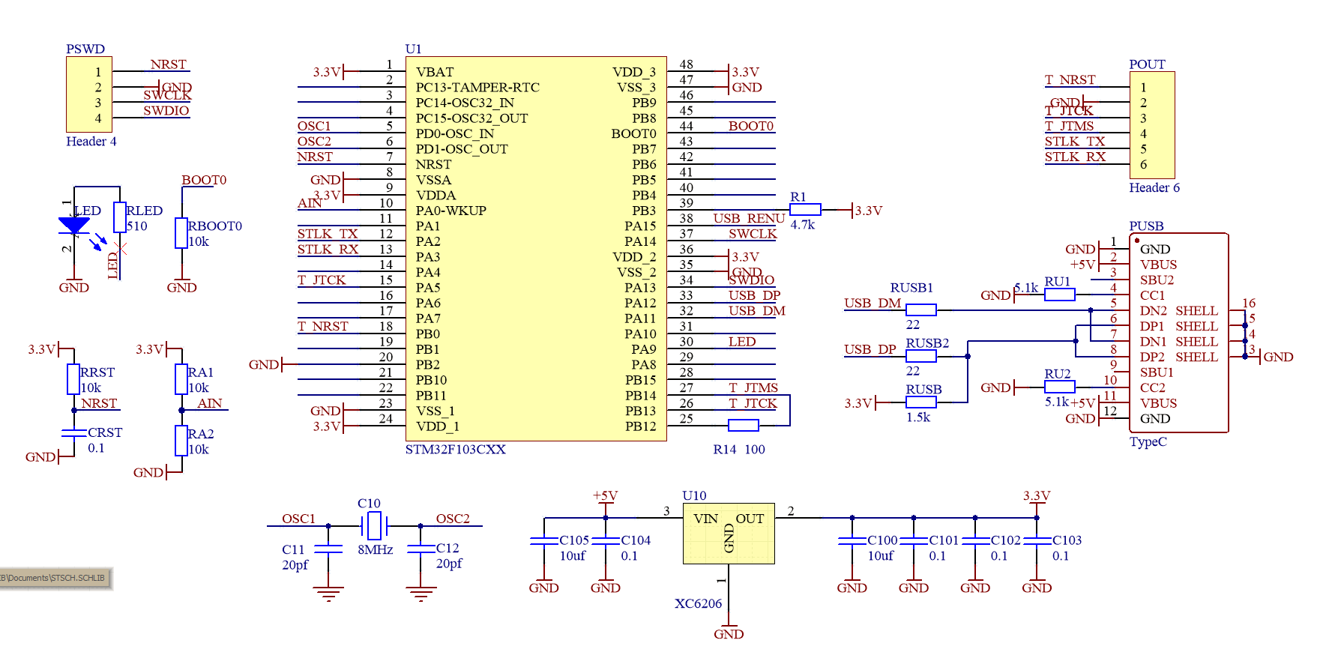The height and width of the screenshot is (667, 1326).
Task: Click the PA0-WKUP pin name
Action: click(451, 211)
